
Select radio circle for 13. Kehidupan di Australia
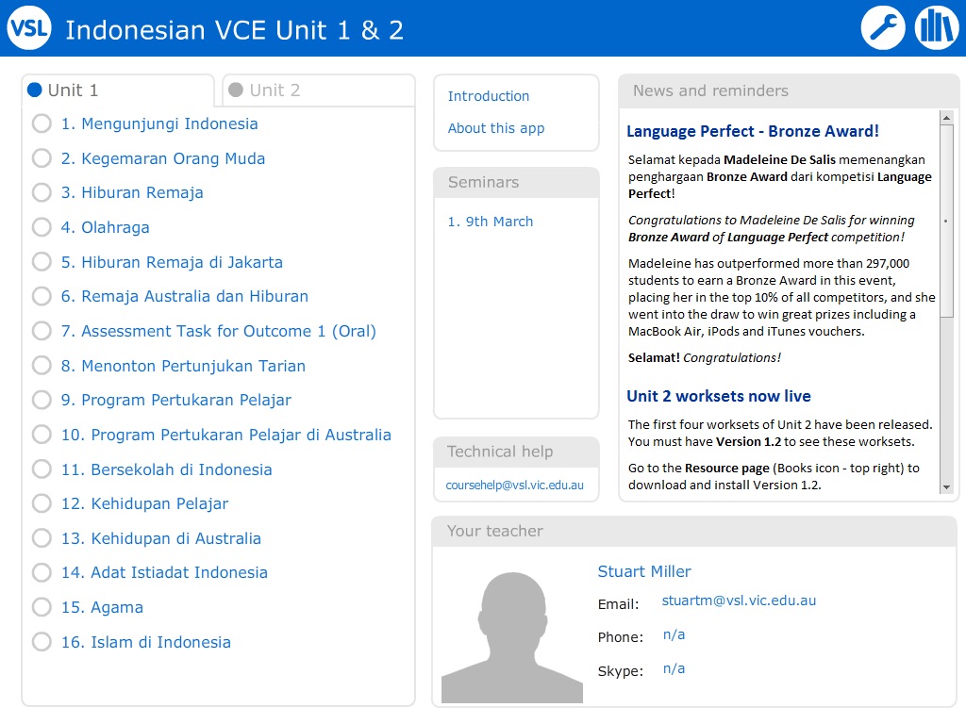coord(42,538)
